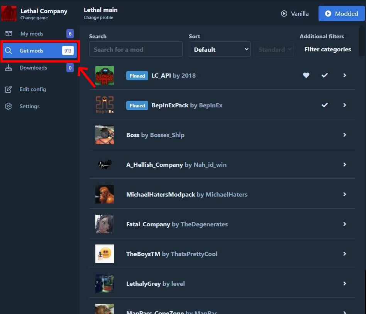Click the Filter categories button
The height and width of the screenshot is (314, 366).
pos(327,49)
